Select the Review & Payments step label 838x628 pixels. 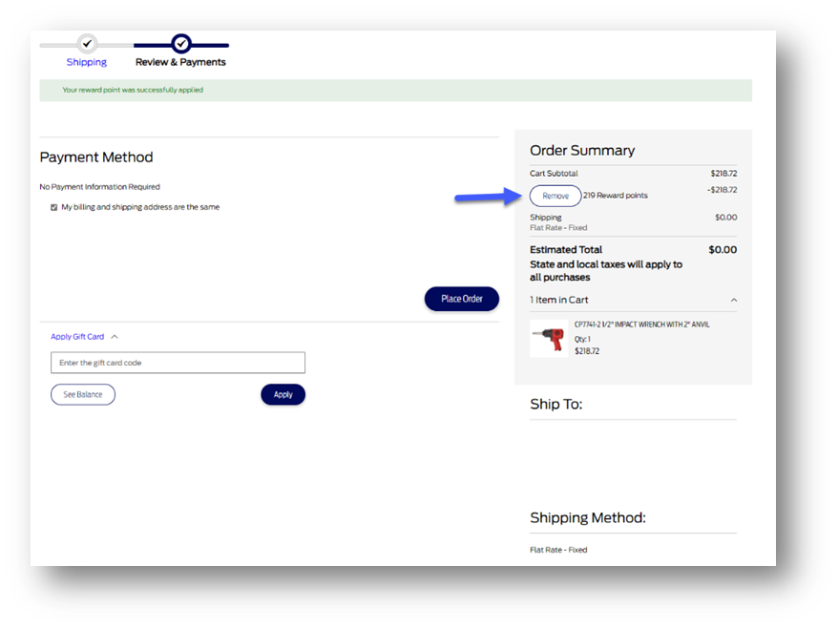point(180,62)
